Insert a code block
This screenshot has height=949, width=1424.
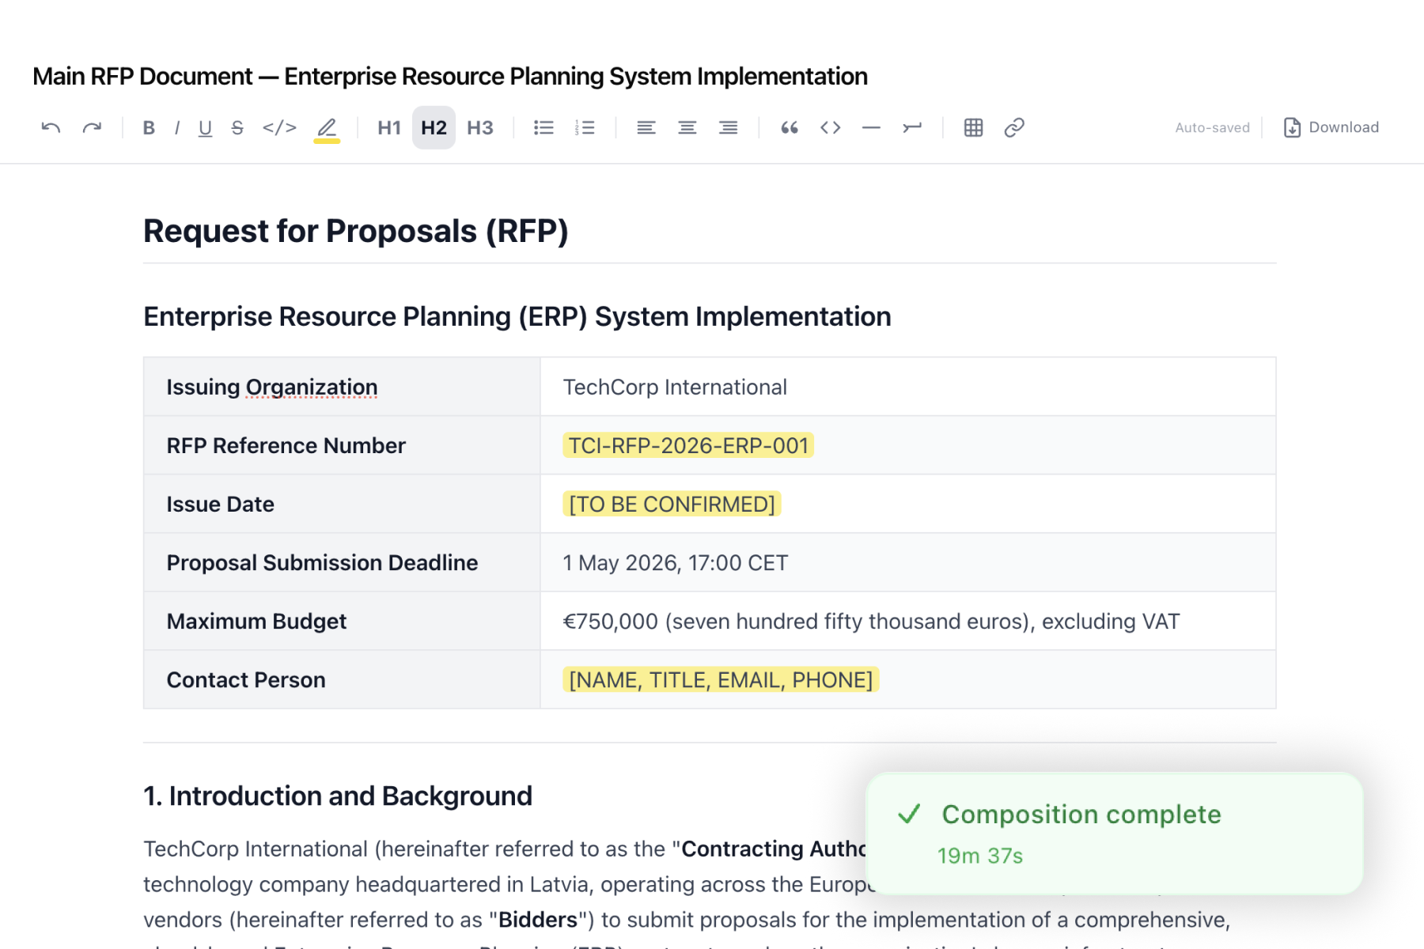(x=830, y=127)
